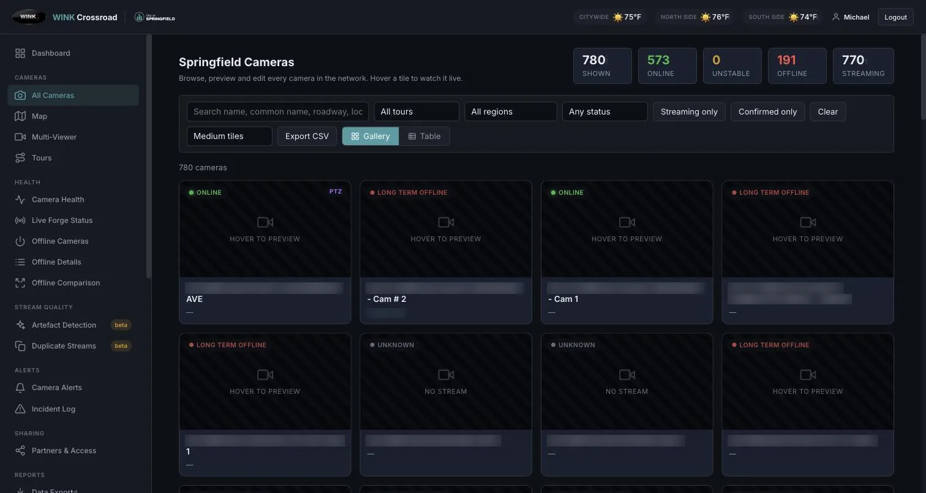Click the citywide sun weather icon
926x493 pixels.
point(617,17)
